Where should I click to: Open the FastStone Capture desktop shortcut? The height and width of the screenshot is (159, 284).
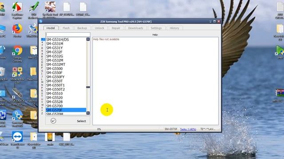point(17,10)
